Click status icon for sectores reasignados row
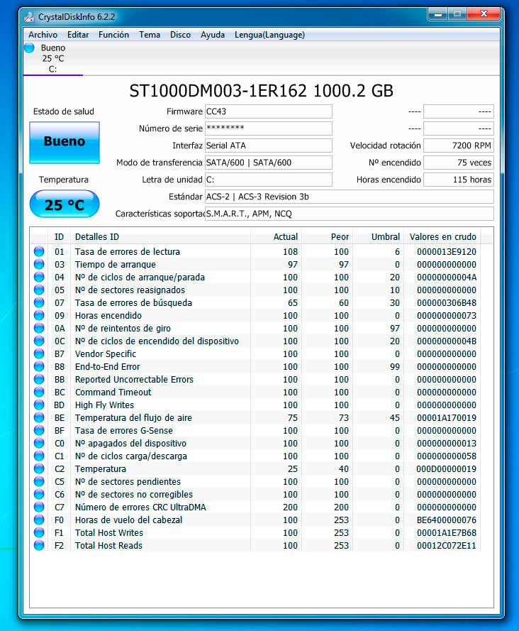This screenshot has height=631, width=519. click(x=39, y=290)
